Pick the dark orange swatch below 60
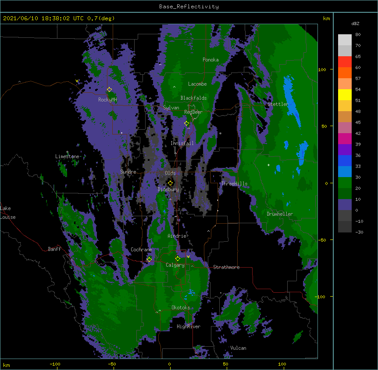This screenshot has height=370, width=378. click(345, 73)
